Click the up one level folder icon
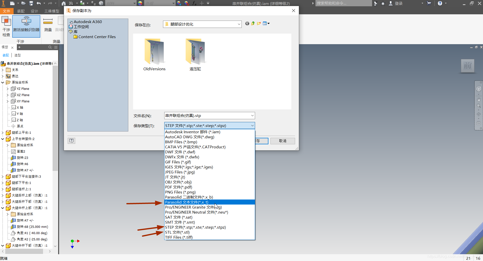Screen dimensions: 483x261 (x=253, y=23)
